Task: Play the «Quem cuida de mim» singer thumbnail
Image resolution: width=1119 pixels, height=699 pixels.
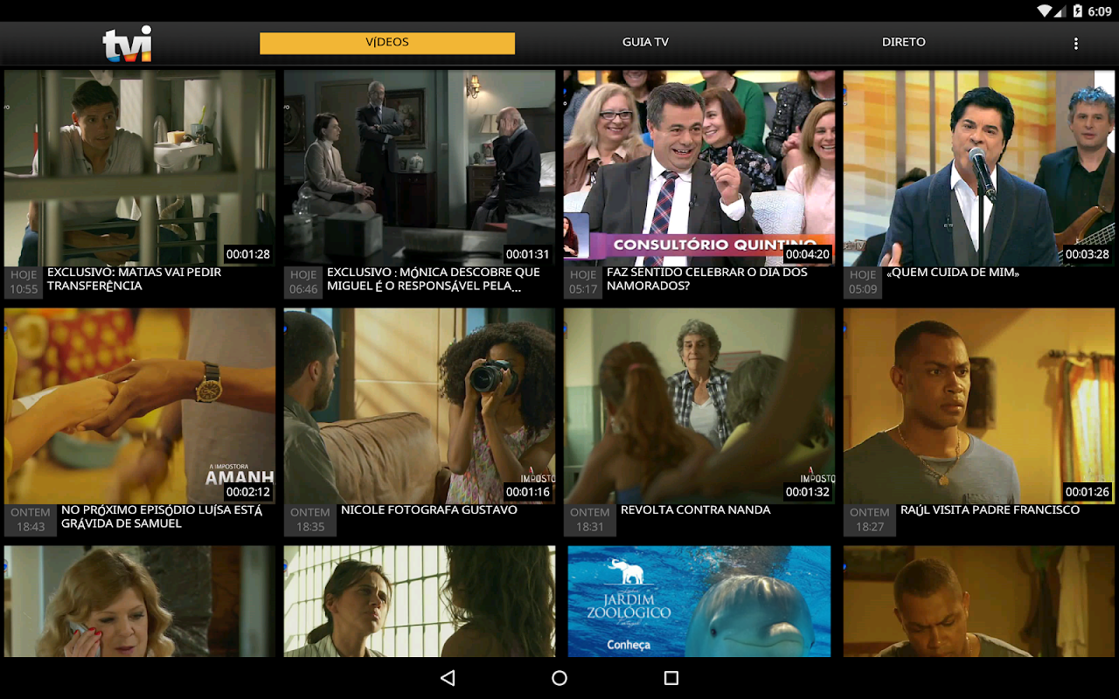Action: (979, 168)
